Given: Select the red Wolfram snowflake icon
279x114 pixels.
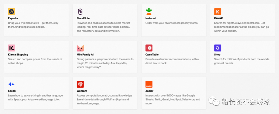Looking at the screenshot, I should pos(80,84).
